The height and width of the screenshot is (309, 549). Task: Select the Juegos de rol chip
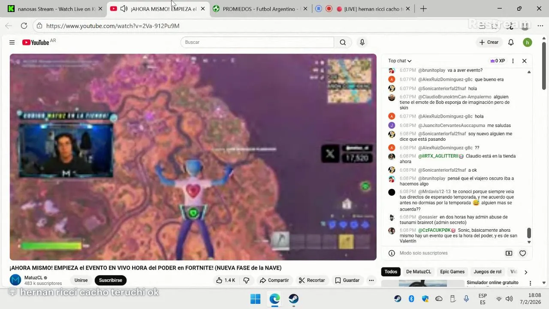coord(487,272)
